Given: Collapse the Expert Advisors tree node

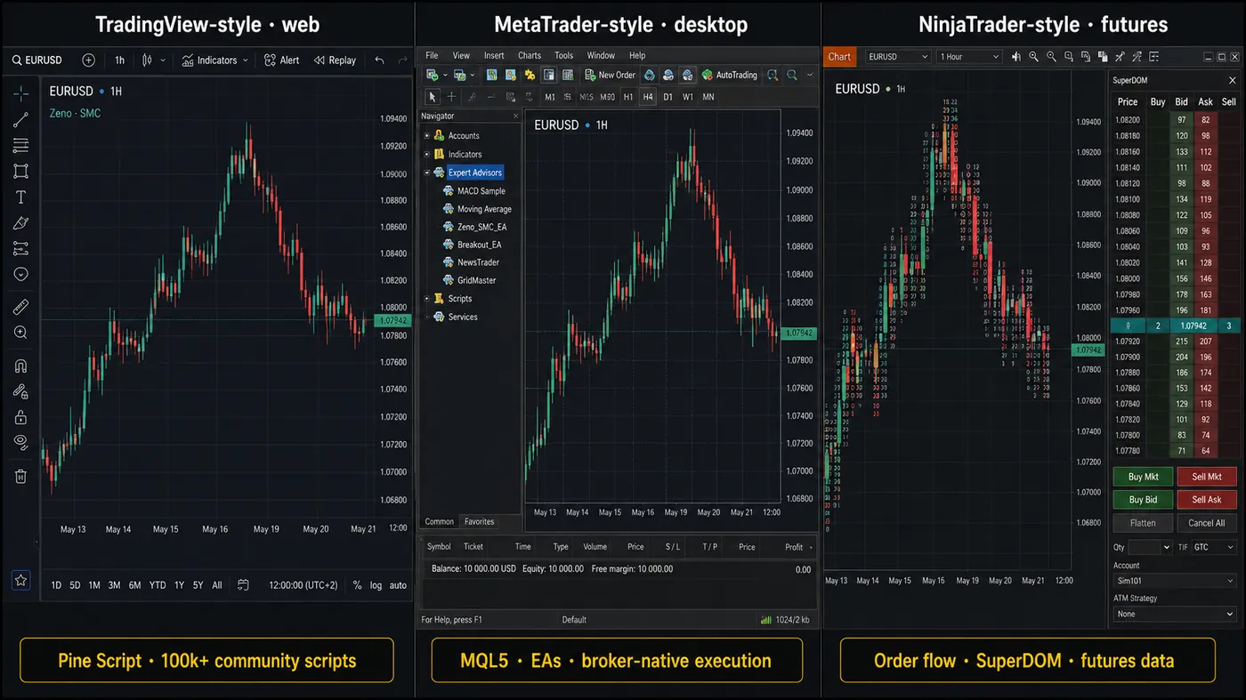Looking at the screenshot, I should tap(427, 173).
